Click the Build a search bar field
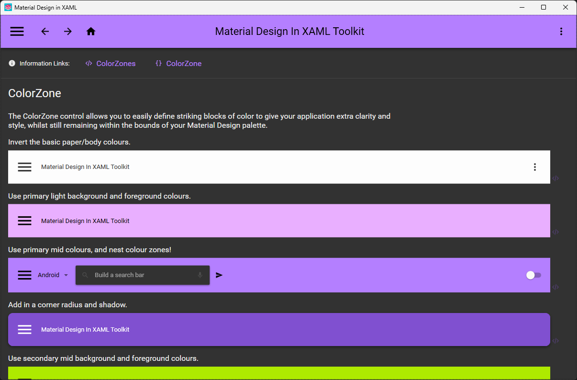Viewport: 577px width, 380px height. [x=143, y=275]
